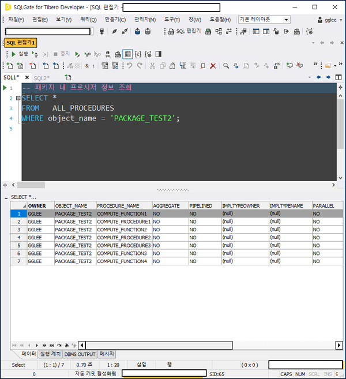346x379 pixels.
Task: Collapse the SELECT *... result section
Action: click(6, 198)
